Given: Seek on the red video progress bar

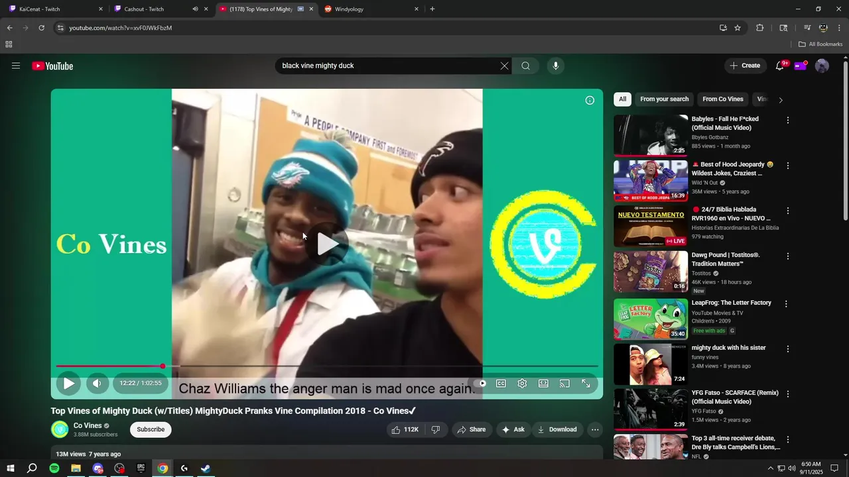Looking at the screenshot, I should pos(327,366).
